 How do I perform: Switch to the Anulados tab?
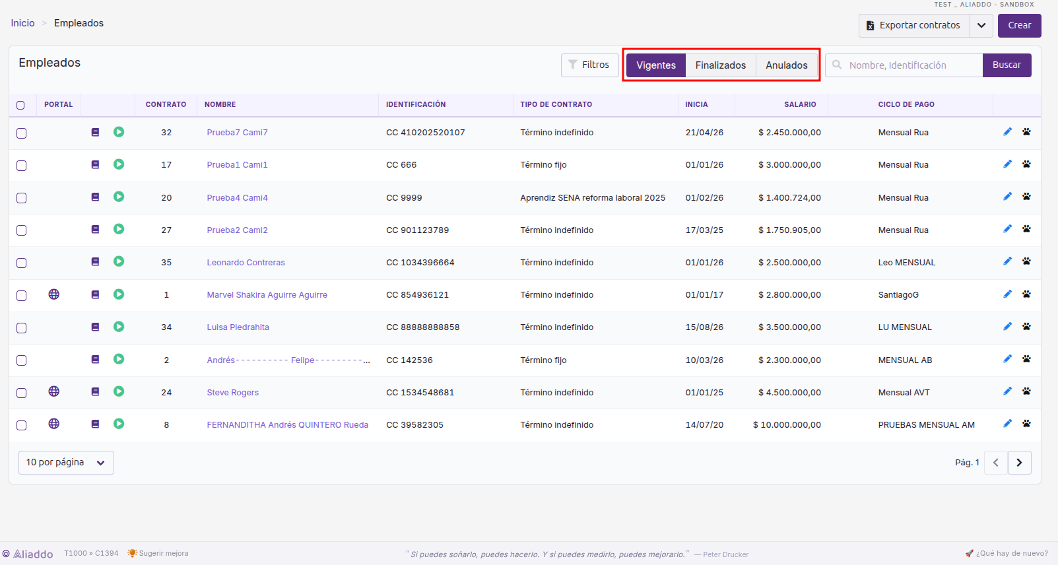pos(787,65)
